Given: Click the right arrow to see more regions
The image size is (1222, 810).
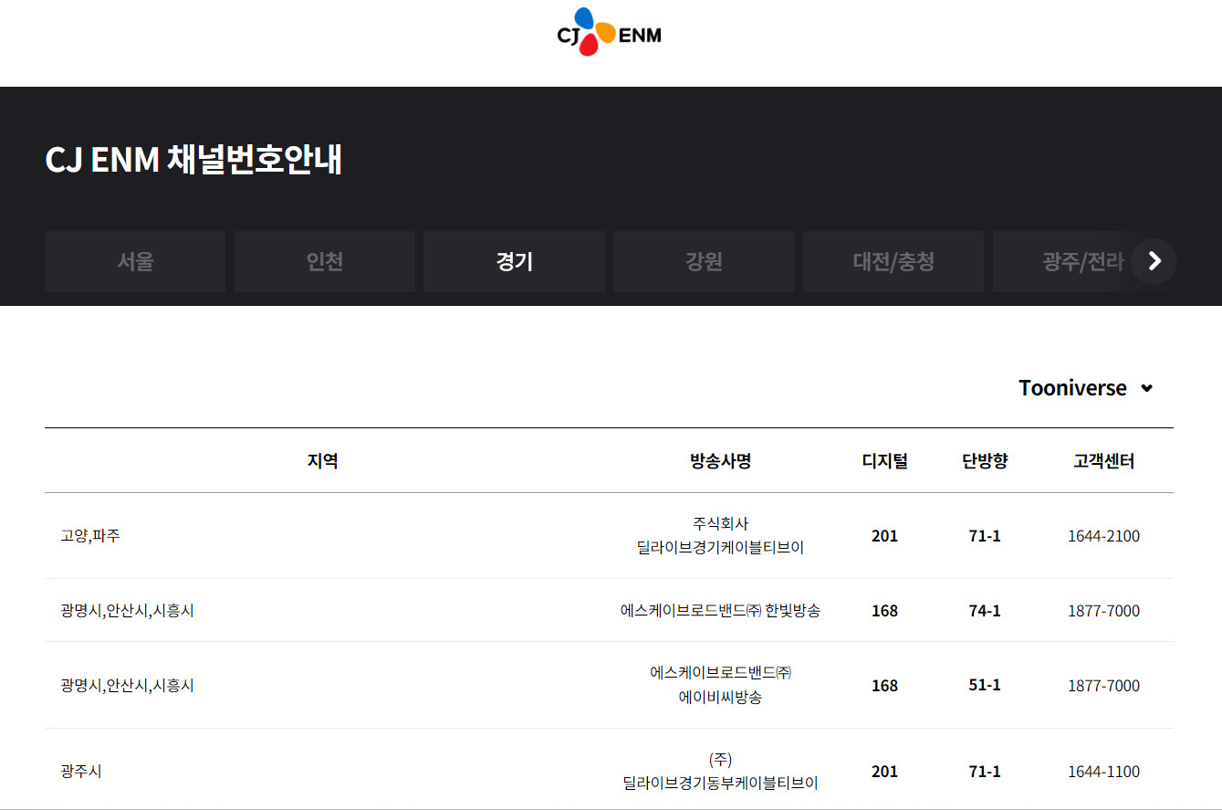Looking at the screenshot, I should [1154, 261].
